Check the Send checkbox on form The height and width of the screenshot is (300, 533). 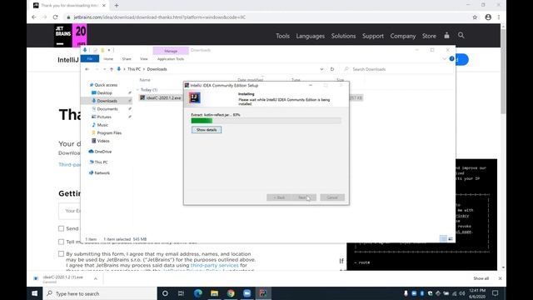click(x=61, y=228)
